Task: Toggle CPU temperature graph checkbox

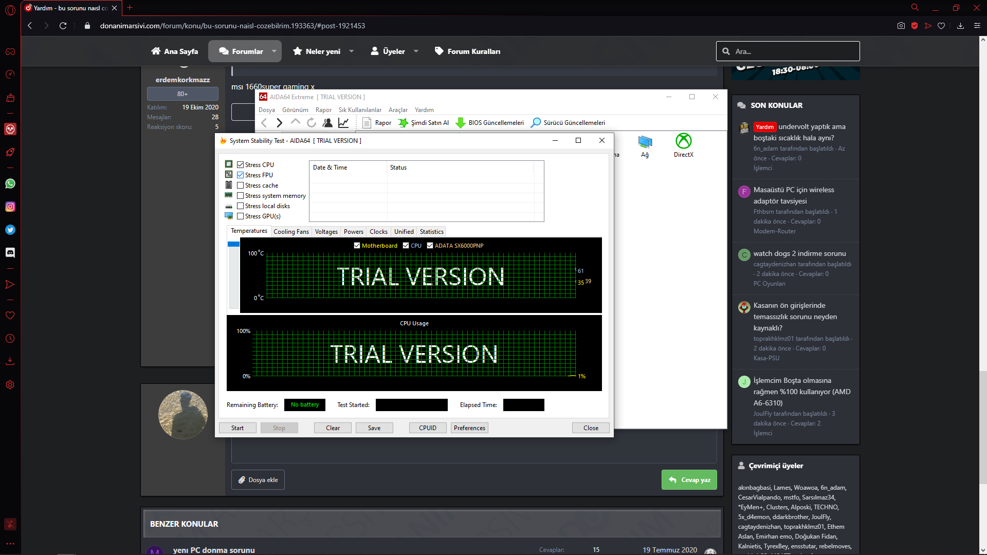Action: click(406, 246)
